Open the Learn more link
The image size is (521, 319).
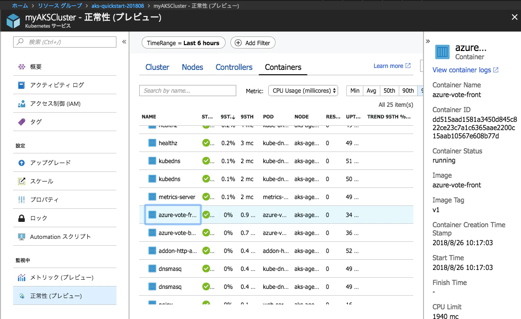[x=392, y=66]
